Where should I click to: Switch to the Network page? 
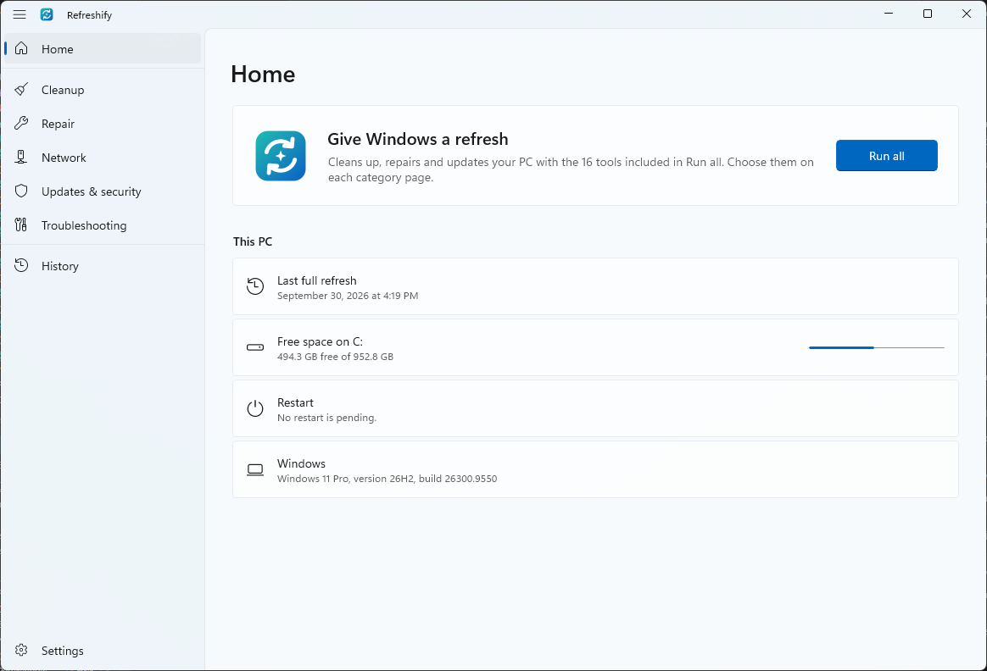point(102,158)
